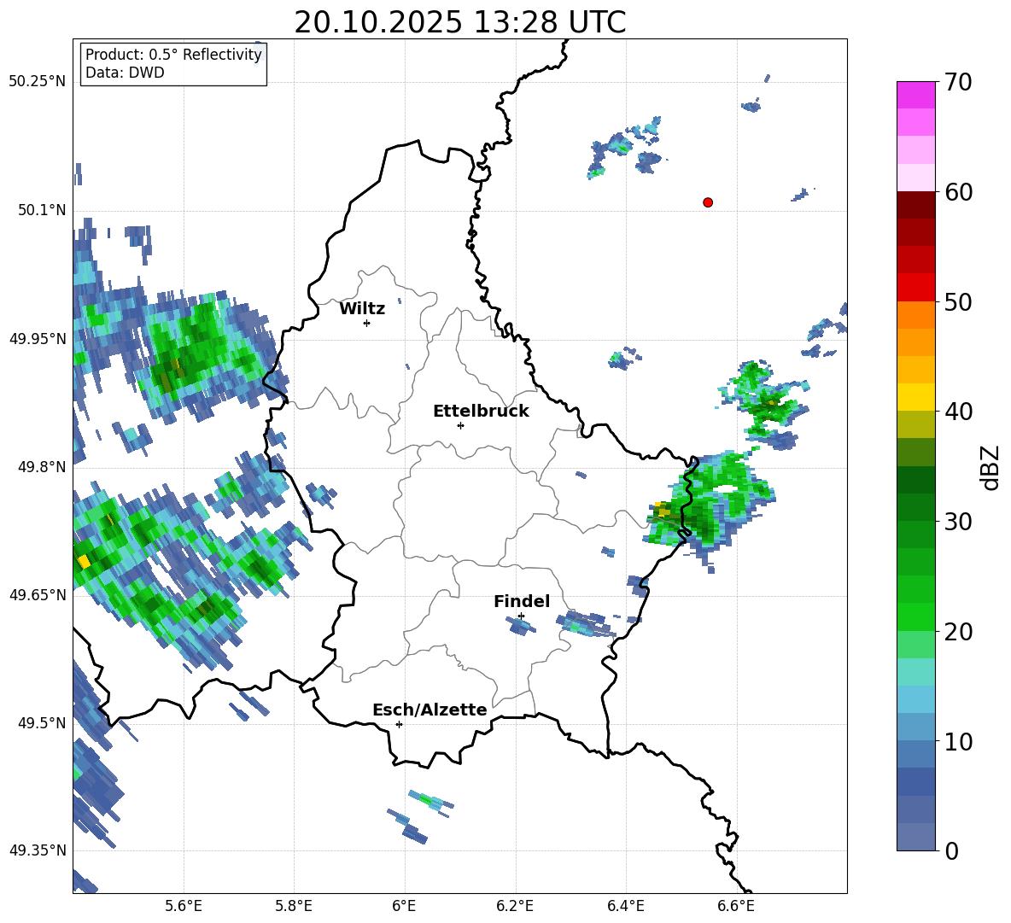The width and height of the screenshot is (1011, 923).
Task: Click the timestamp title 20.10.2025 13:28 UTC
Action: (459, 22)
